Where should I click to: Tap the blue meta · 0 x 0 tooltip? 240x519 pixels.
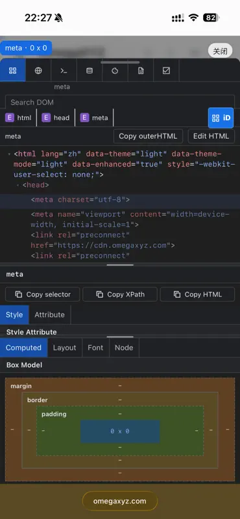(x=26, y=48)
